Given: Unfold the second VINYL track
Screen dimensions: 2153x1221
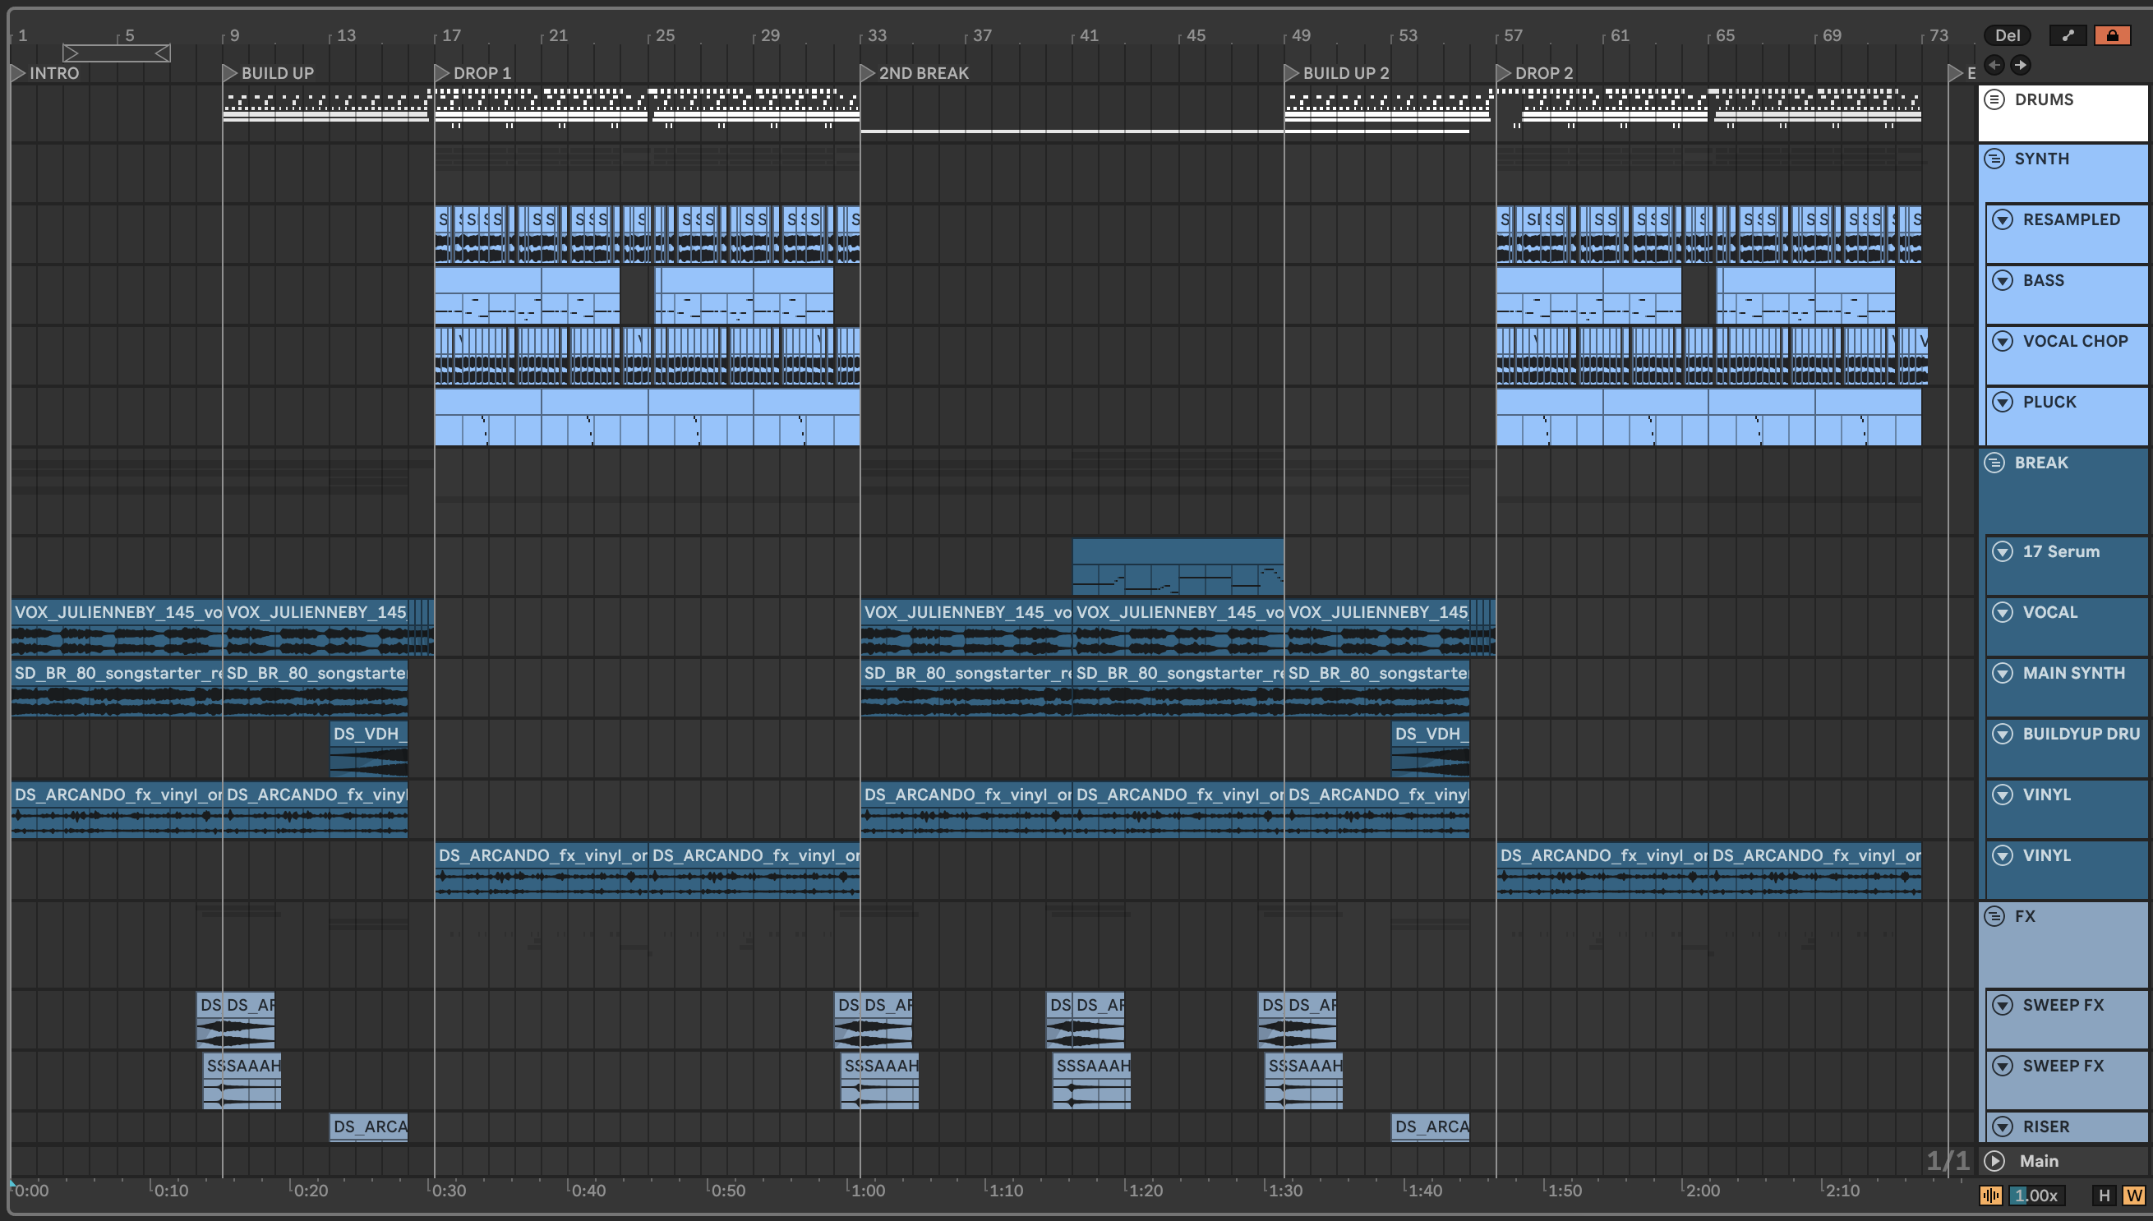Looking at the screenshot, I should pos(2002,855).
